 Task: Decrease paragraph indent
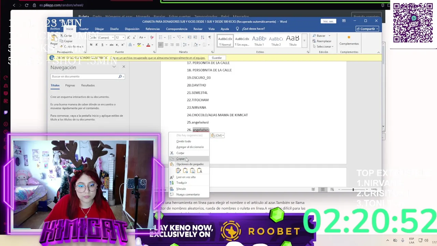pyautogui.click(x=189, y=38)
